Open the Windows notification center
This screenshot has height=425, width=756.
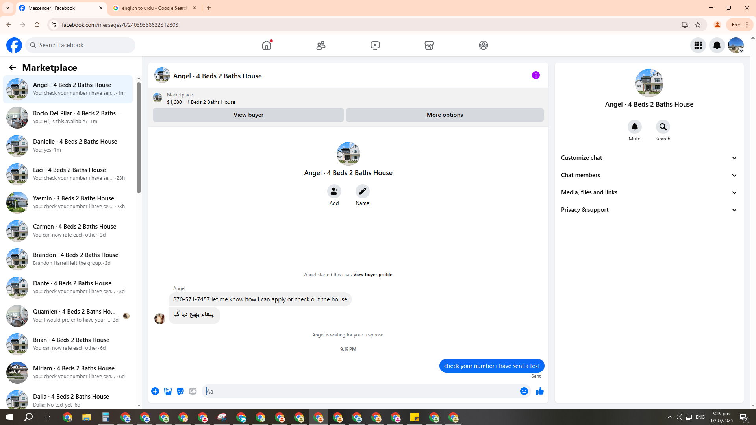pos(744,417)
